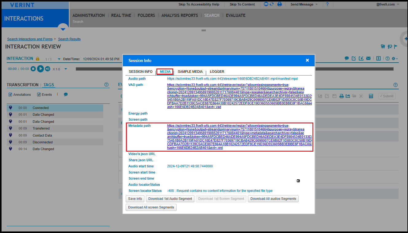This screenshot has height=233, width=408.
Task: Uncheck the Events checkbox
Action: (39, 95)
